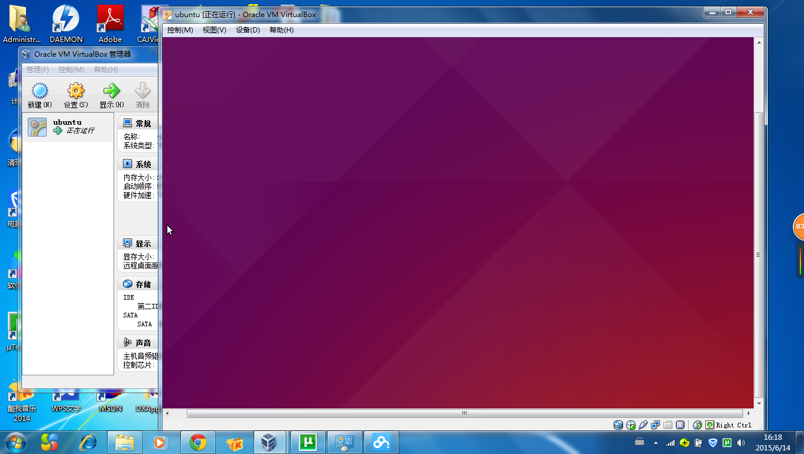
Task: Click the mouse integration status icon
Action: point(698,425)
